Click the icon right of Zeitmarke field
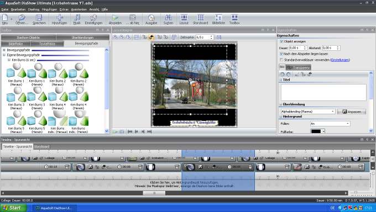This screenshot has height=212, width=376. tap(219, 37)
